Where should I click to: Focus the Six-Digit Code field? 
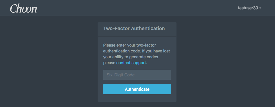point(137,75)
